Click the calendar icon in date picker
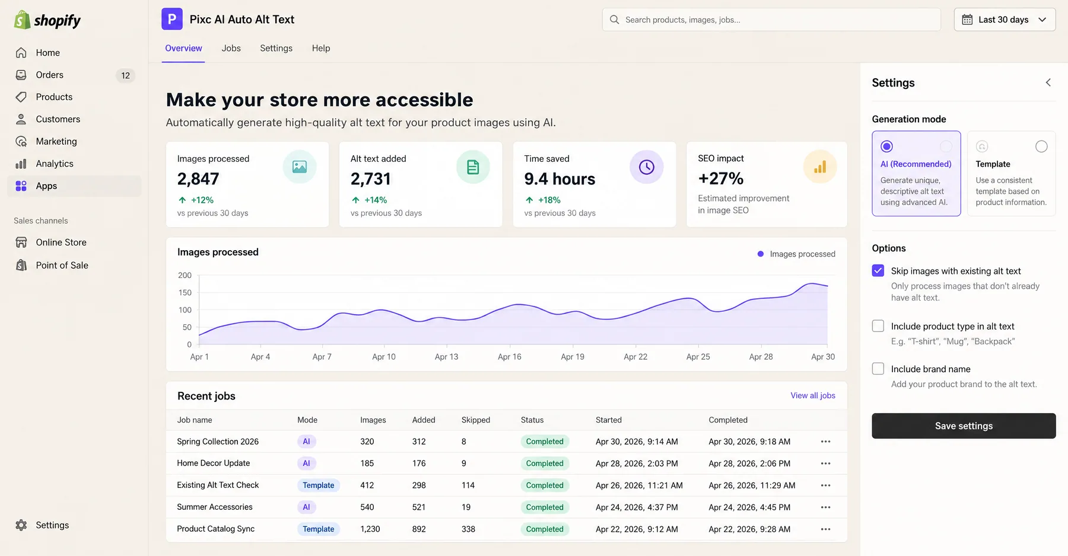The width and height of the screenshot is (1068, 556). 967,20
